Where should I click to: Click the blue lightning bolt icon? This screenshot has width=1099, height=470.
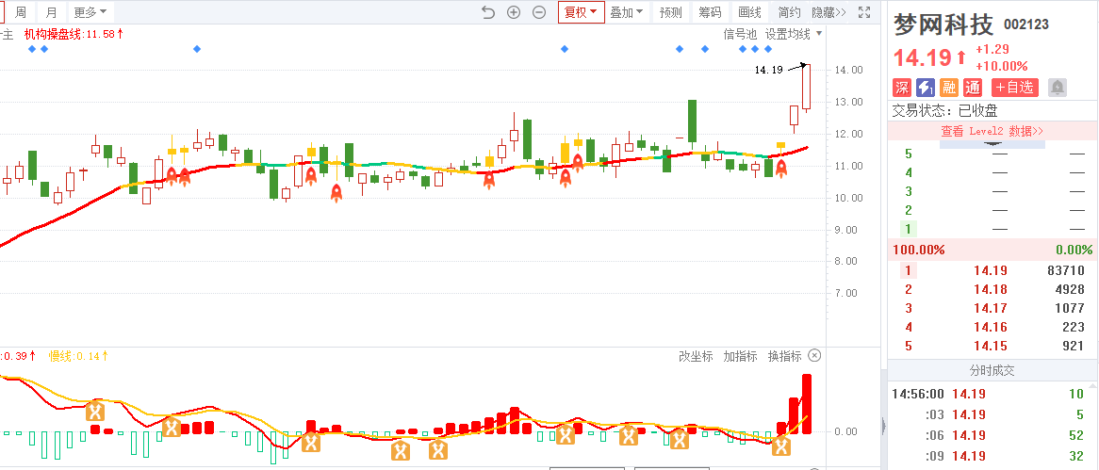click(926, 88)
